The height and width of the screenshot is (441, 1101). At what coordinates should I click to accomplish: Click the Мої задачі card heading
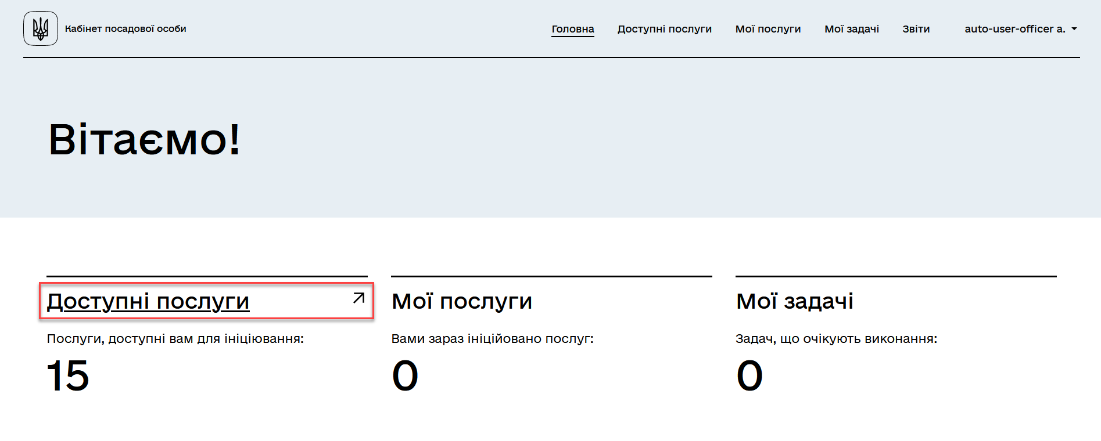(794, 302)
